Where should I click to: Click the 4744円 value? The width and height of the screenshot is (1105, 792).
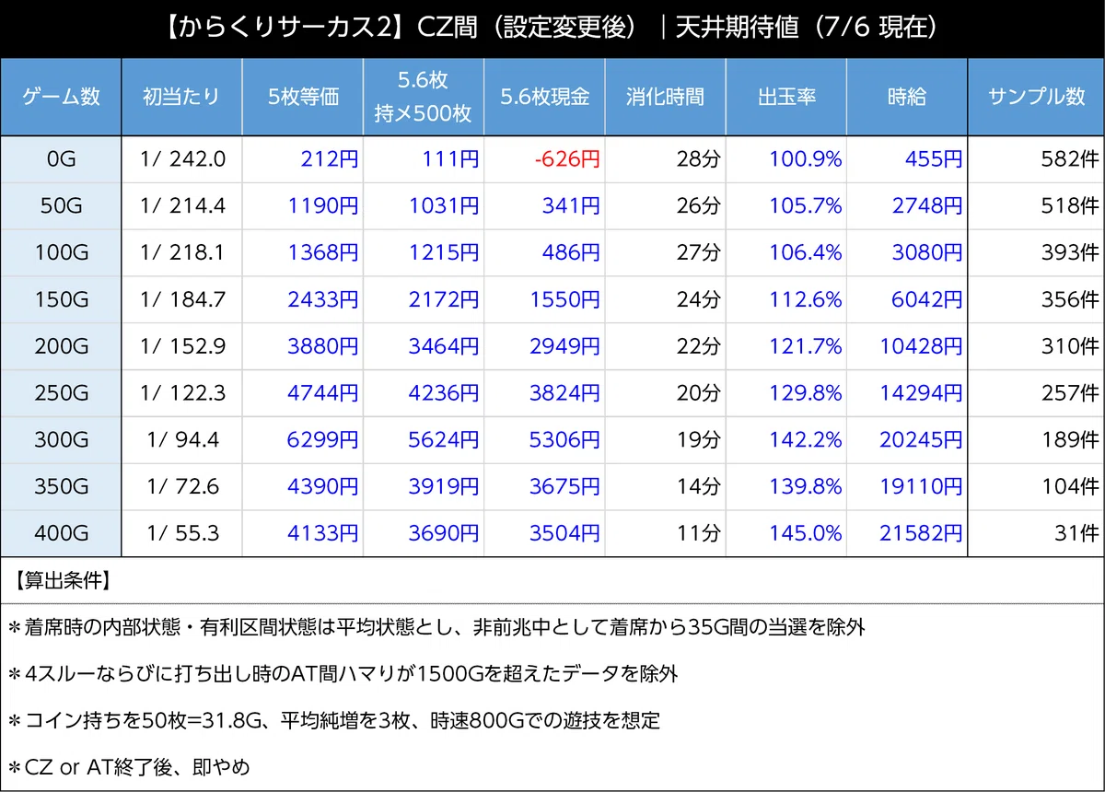point(322,393)
